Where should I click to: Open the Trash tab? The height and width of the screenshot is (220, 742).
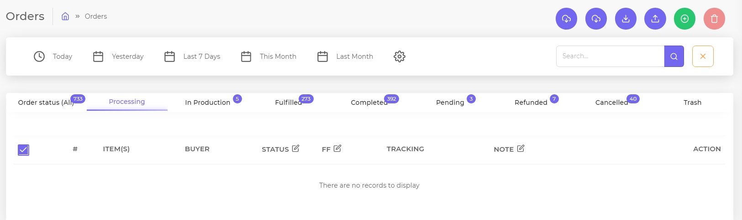point(692,102)
